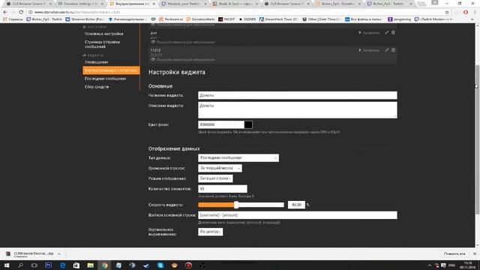This screenshot has height=270, width=480.
Task: Click ENG language indicator
Action: point(451,265)
